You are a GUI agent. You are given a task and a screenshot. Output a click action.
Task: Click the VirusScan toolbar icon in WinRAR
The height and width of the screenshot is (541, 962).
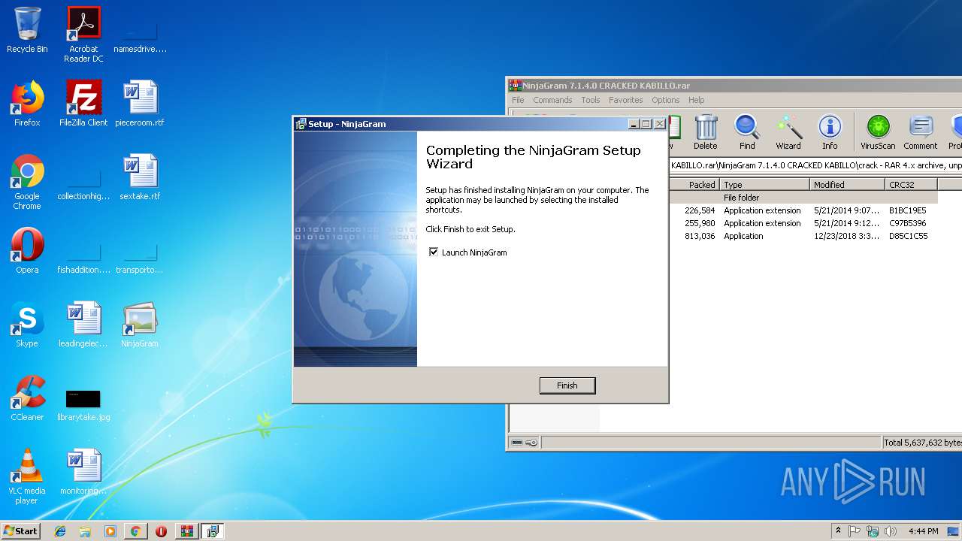878,132
